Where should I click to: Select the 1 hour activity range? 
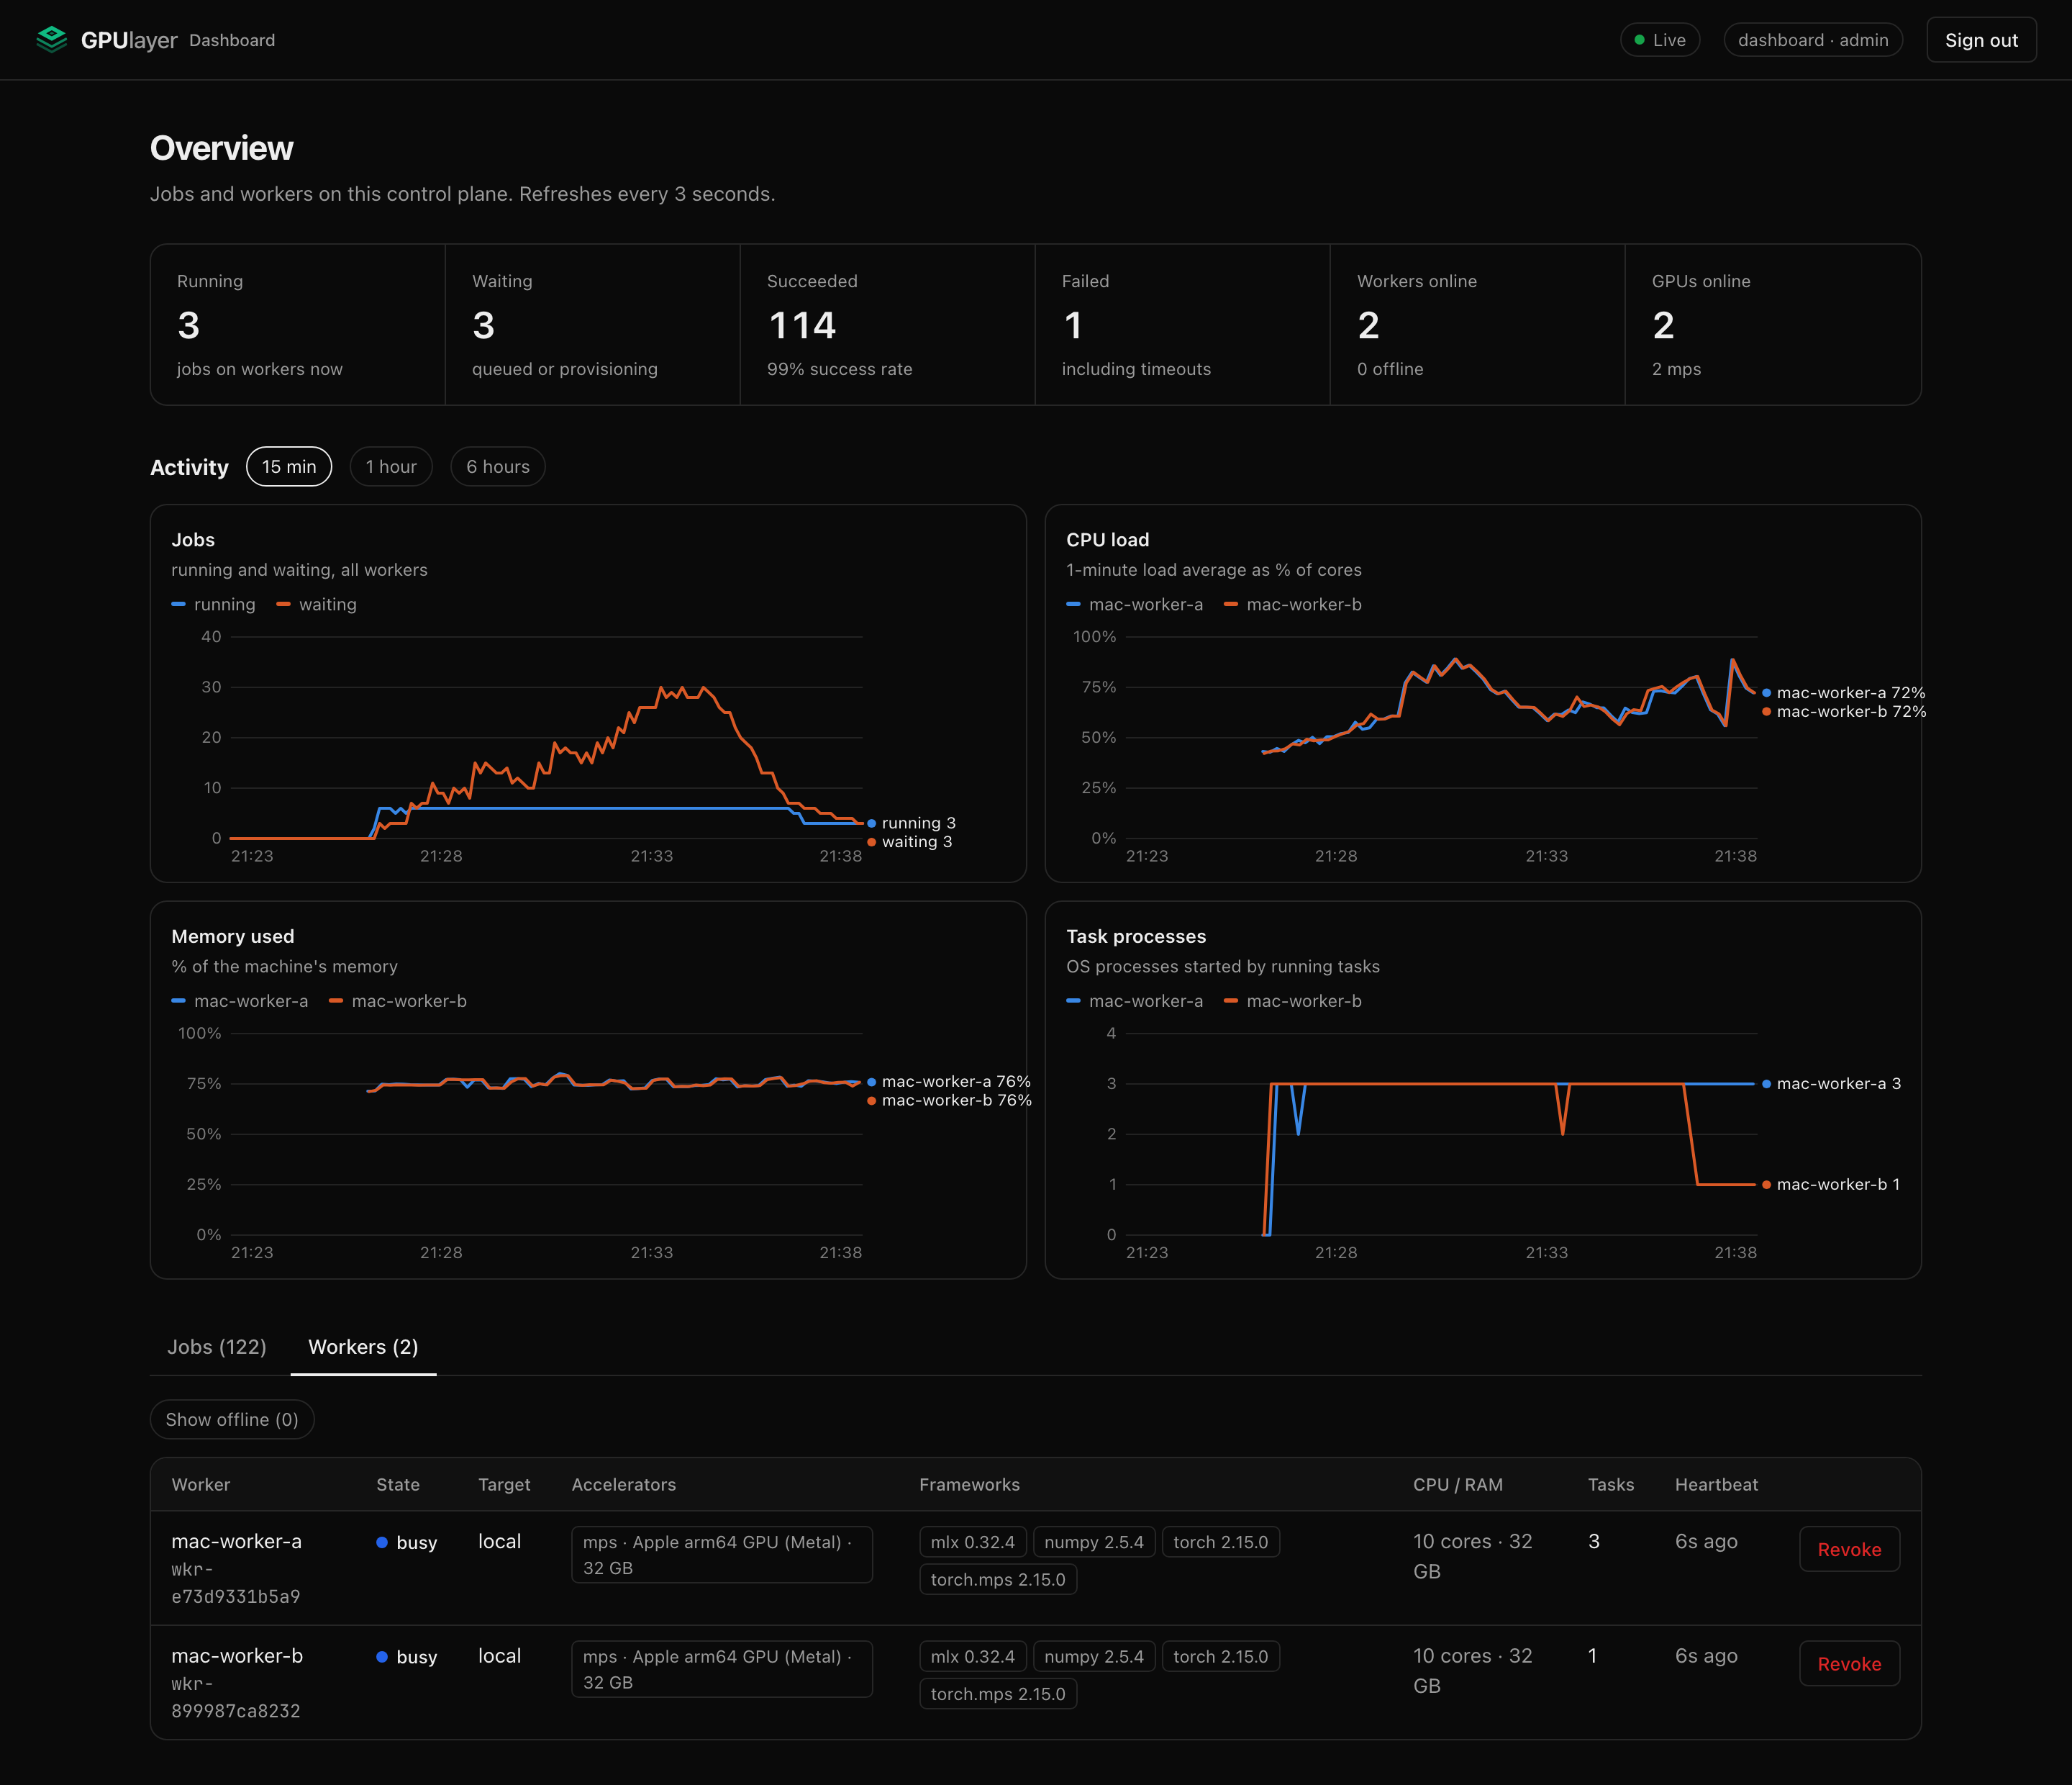(x=391, y=466)
